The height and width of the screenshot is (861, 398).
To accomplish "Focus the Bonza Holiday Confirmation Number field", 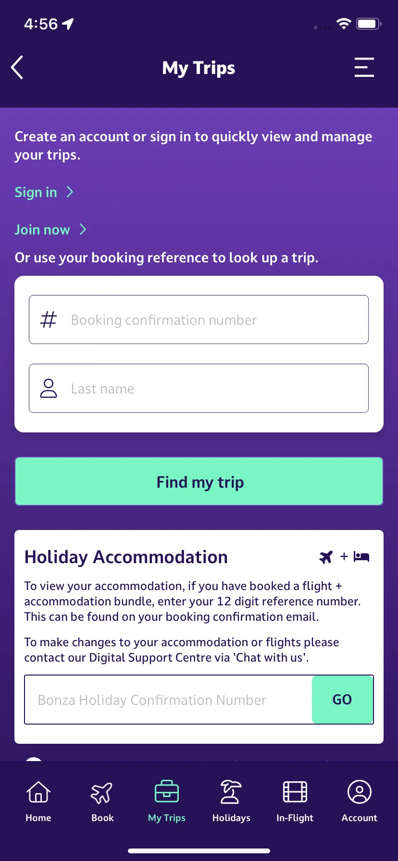I will [x=168, y=700].
